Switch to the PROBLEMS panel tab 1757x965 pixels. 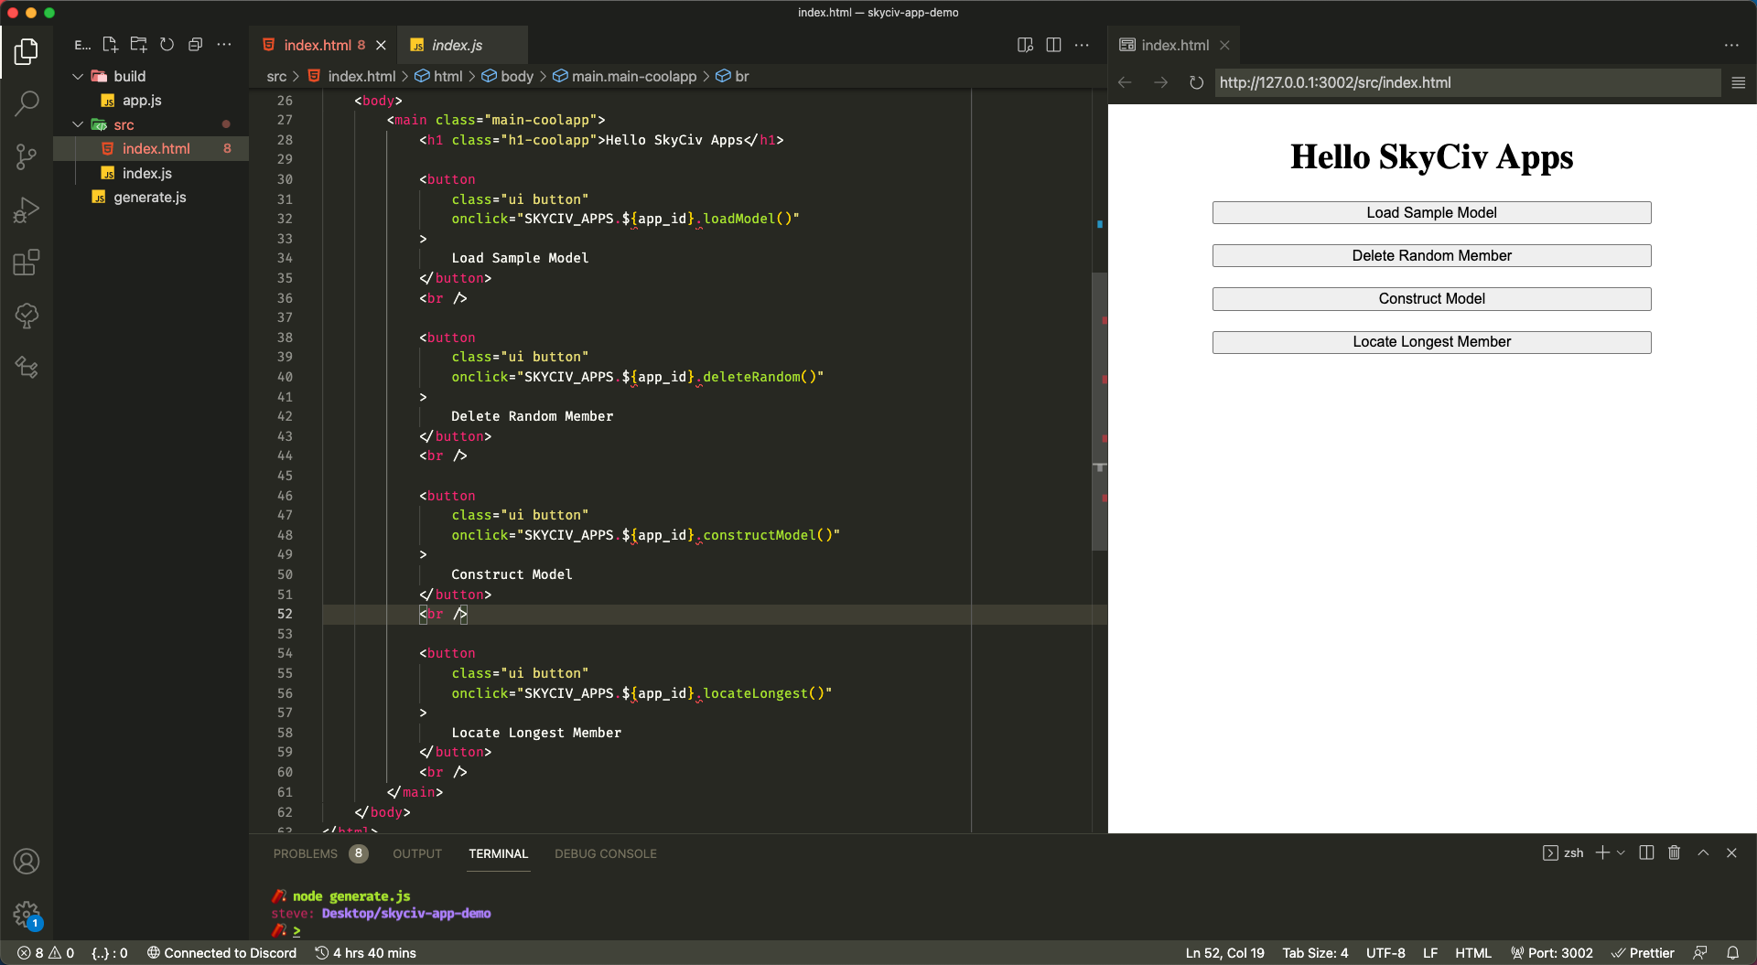click(306, 853)
